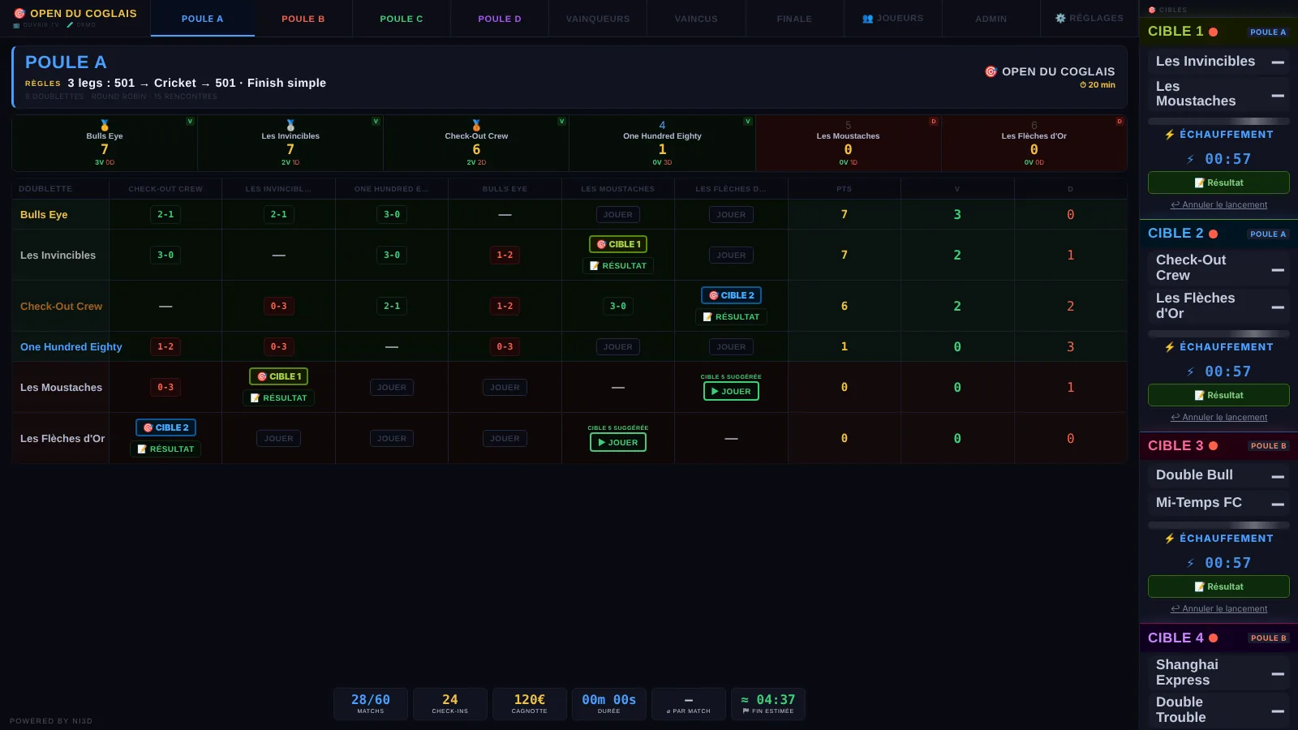The height and width of the screenshot is (730, 1298).
Task: Click the bolt icon beside Cible 2 timer
Action: coord(1191,372)
